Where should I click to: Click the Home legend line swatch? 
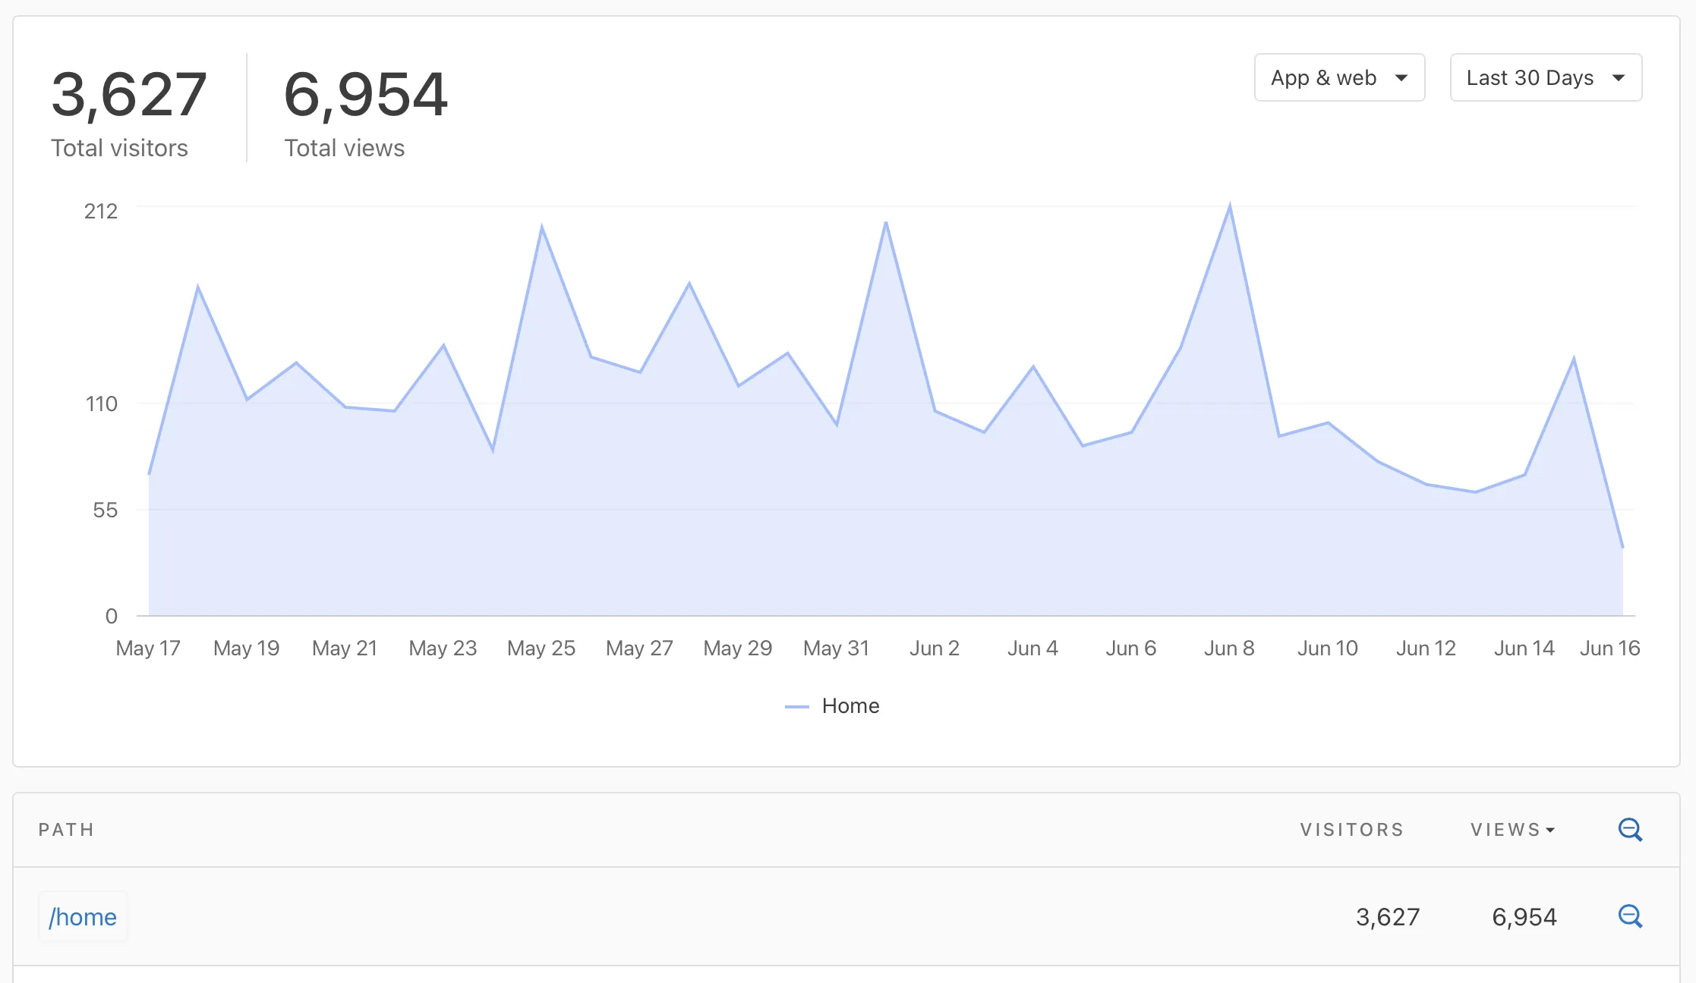pyautogui.click(x=796, y=707)
